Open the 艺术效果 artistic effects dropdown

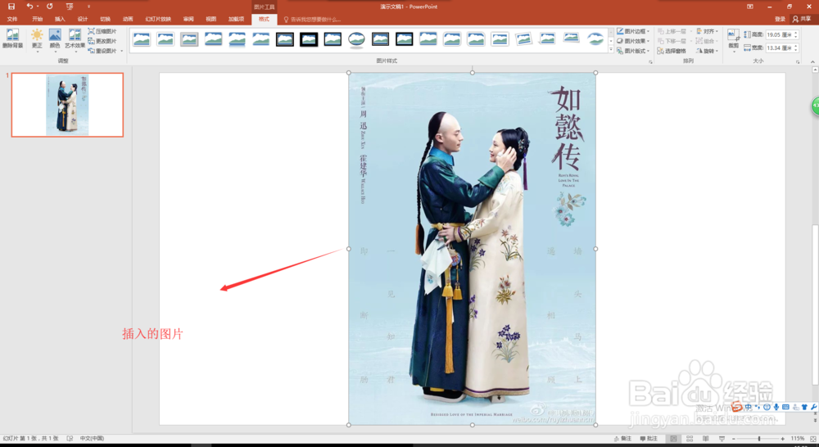tap(75, 41)
